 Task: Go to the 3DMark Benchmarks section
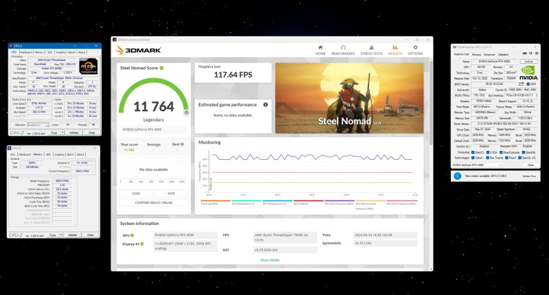point(342,50)
